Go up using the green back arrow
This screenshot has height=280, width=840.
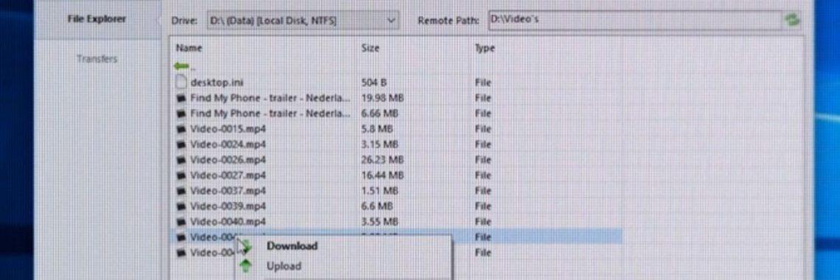click(x=181, y=66)
